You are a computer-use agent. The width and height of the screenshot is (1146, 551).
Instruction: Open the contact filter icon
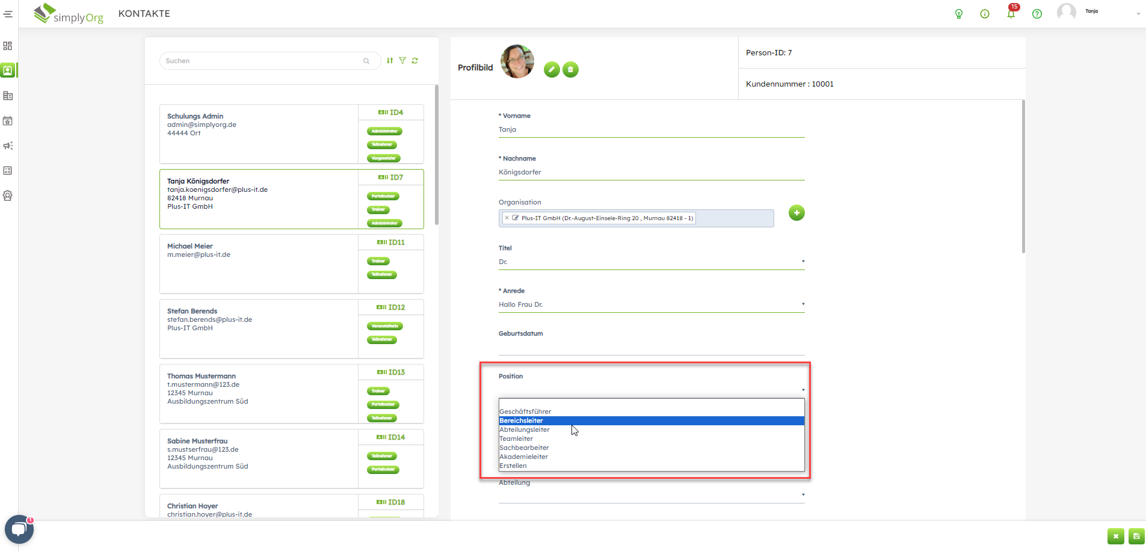(402, 61)
